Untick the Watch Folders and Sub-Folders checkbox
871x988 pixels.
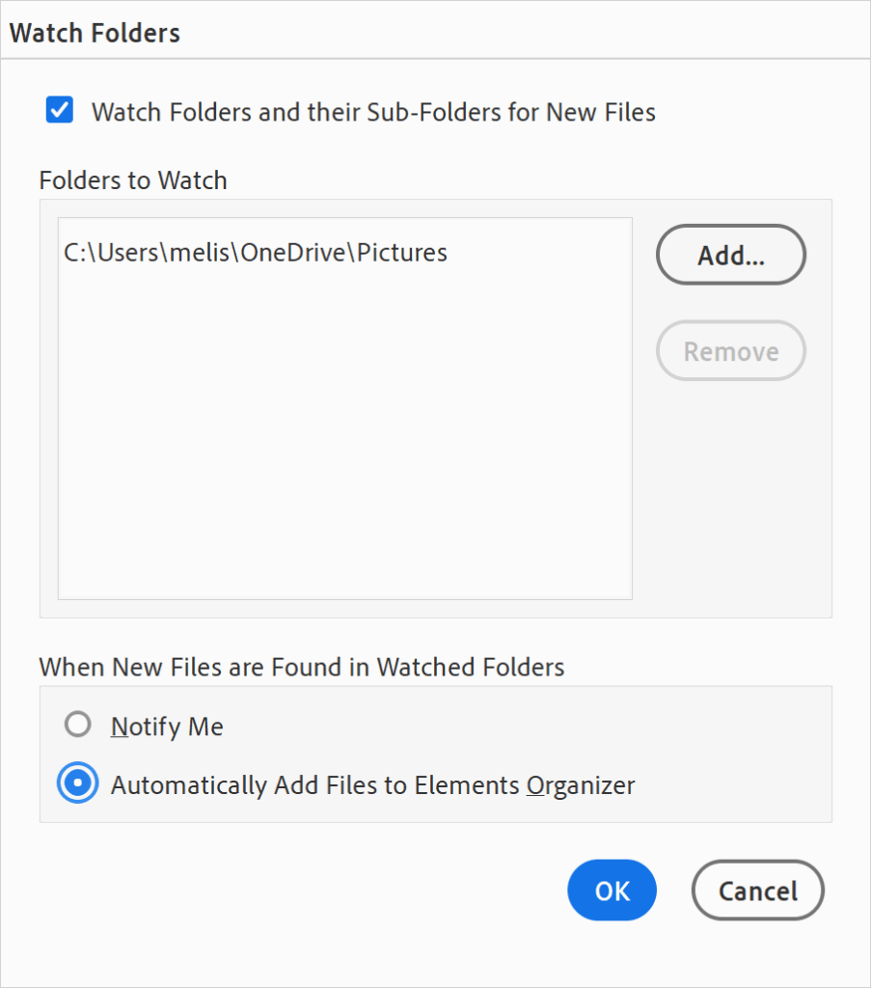[x=59, y=111]
